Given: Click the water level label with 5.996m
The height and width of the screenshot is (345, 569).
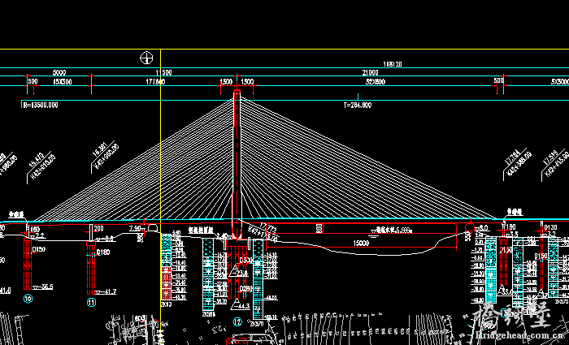Looking at the screenshot, I should [x=391, y=231].
